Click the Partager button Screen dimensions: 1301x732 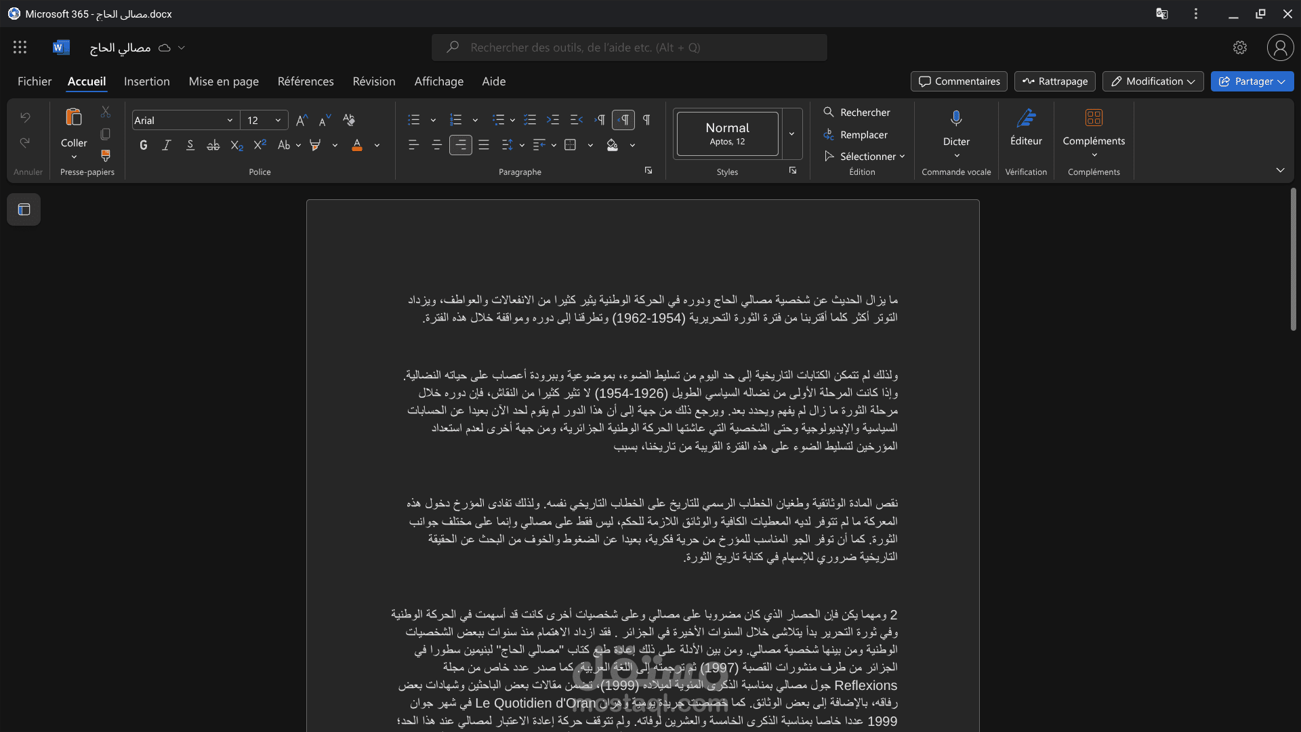pyautogui.click(x=1252, y=81)
